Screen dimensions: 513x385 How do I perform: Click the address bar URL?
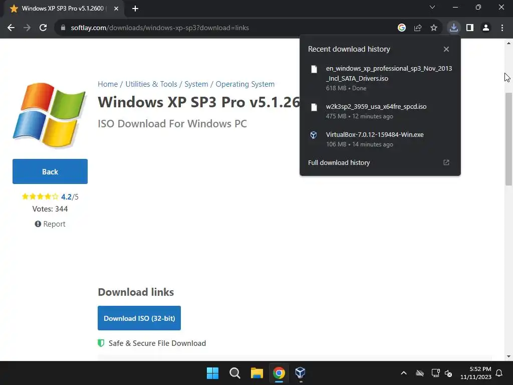click(160, 28)
